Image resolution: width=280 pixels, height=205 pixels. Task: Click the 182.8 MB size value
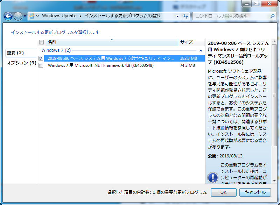point(188,58)
